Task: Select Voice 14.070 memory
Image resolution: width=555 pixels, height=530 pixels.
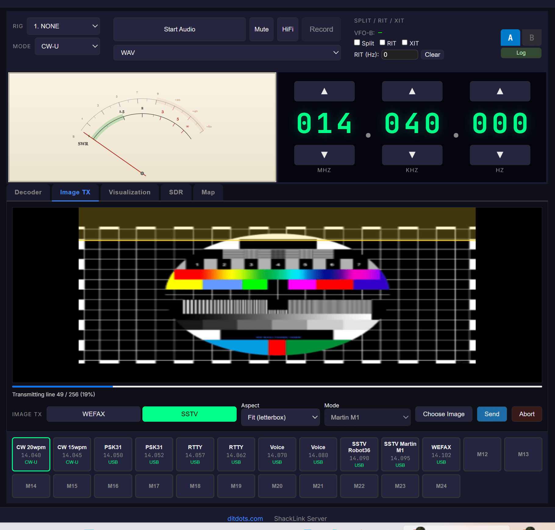Action: point(277,454)
